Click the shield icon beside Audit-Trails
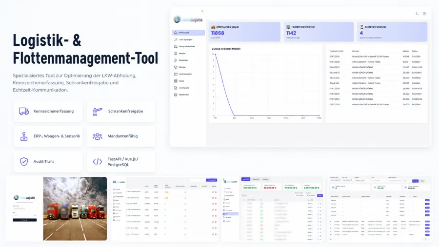439x247 pixels. (x=24, y=161)
